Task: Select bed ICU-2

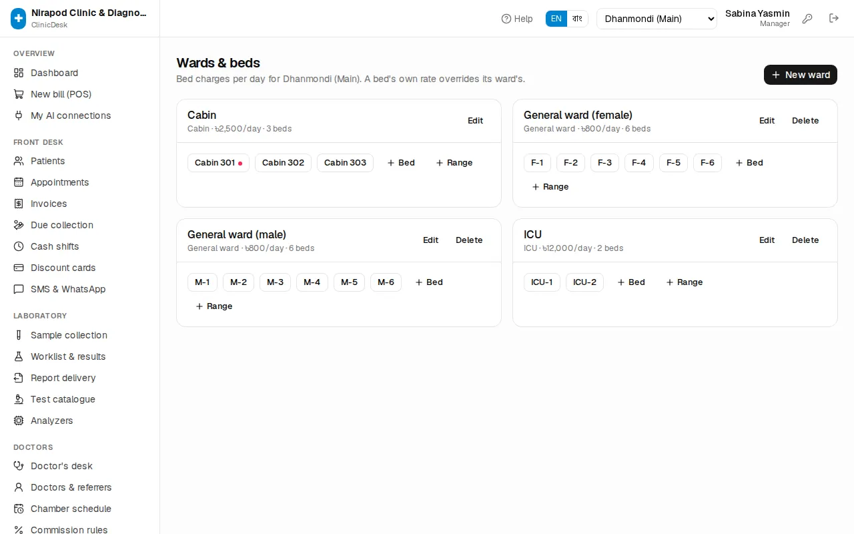Action: pyautogui.click(x=584, y=282)
